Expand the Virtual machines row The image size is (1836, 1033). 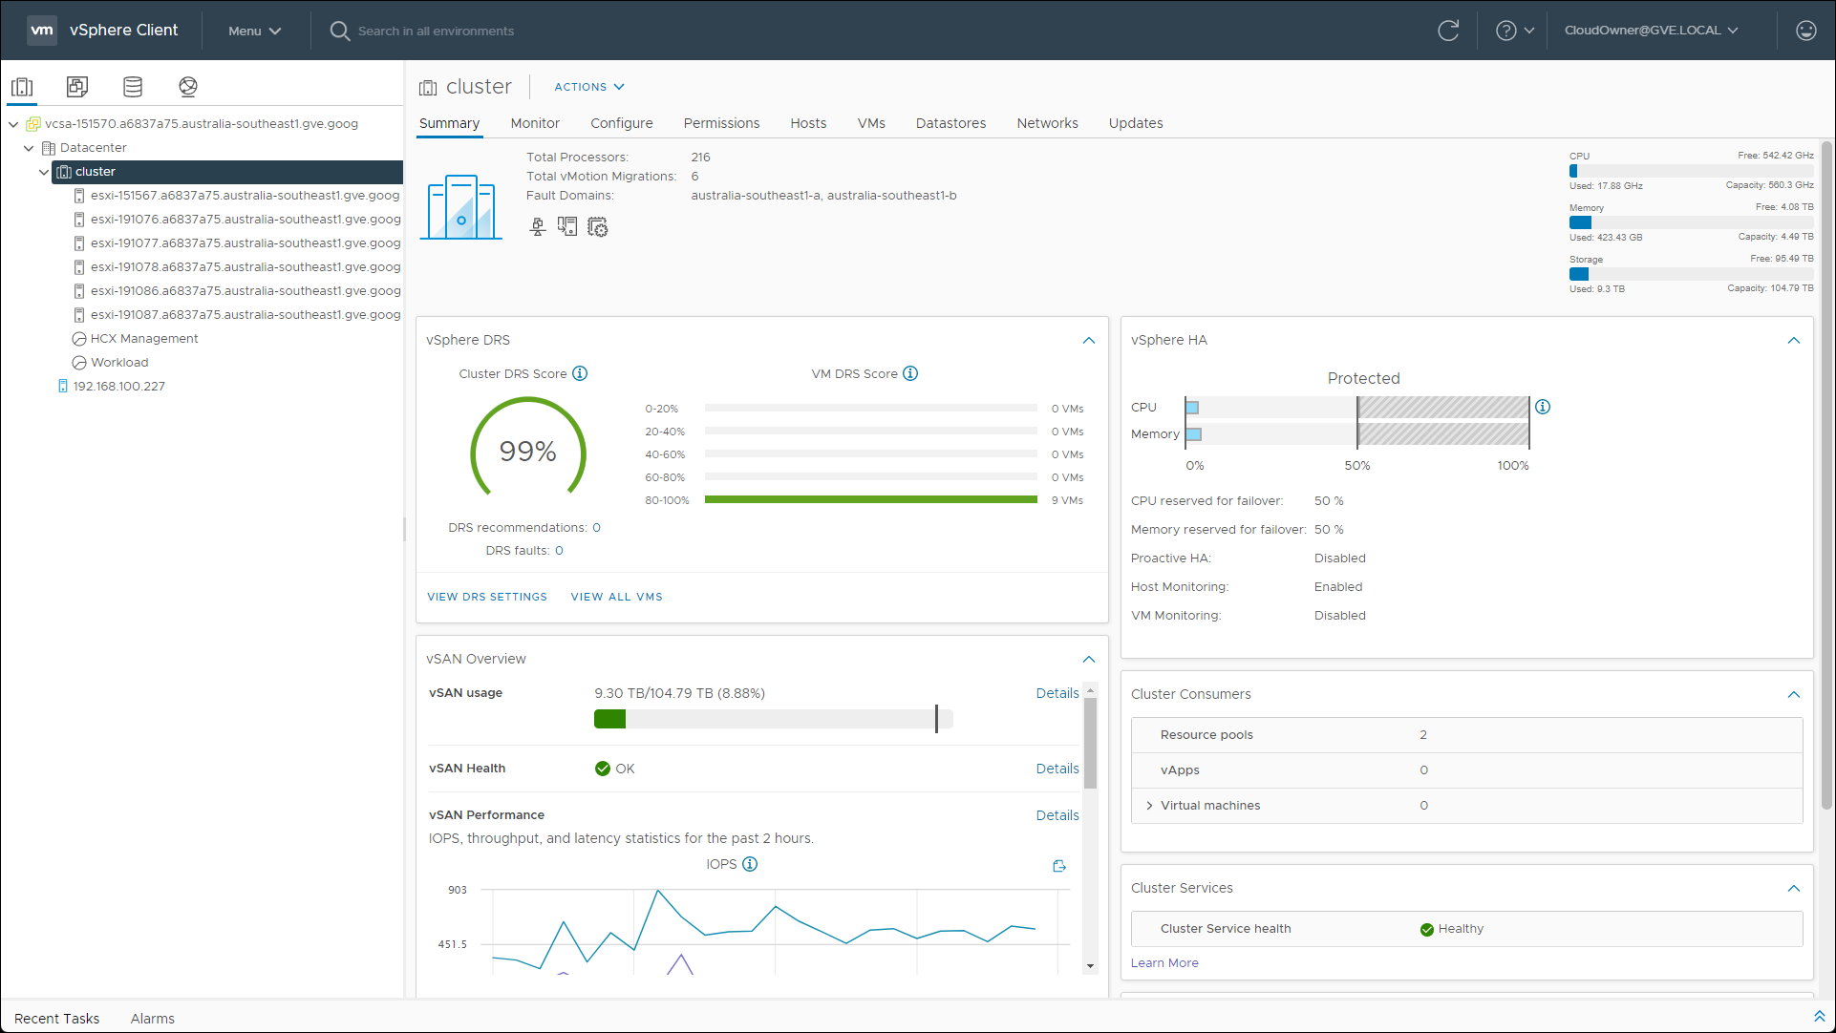pyautogui.click(x=1149, y=806)
